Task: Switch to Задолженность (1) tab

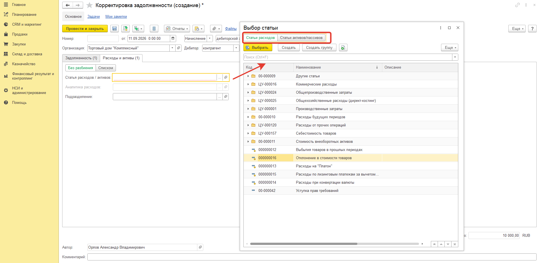Action: tap(81, 58)
